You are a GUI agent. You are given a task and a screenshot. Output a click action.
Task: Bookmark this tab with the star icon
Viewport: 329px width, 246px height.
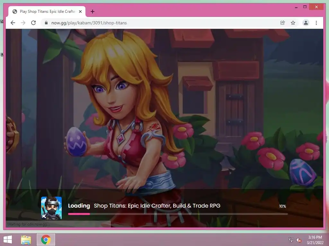click(x=293, y=23)
